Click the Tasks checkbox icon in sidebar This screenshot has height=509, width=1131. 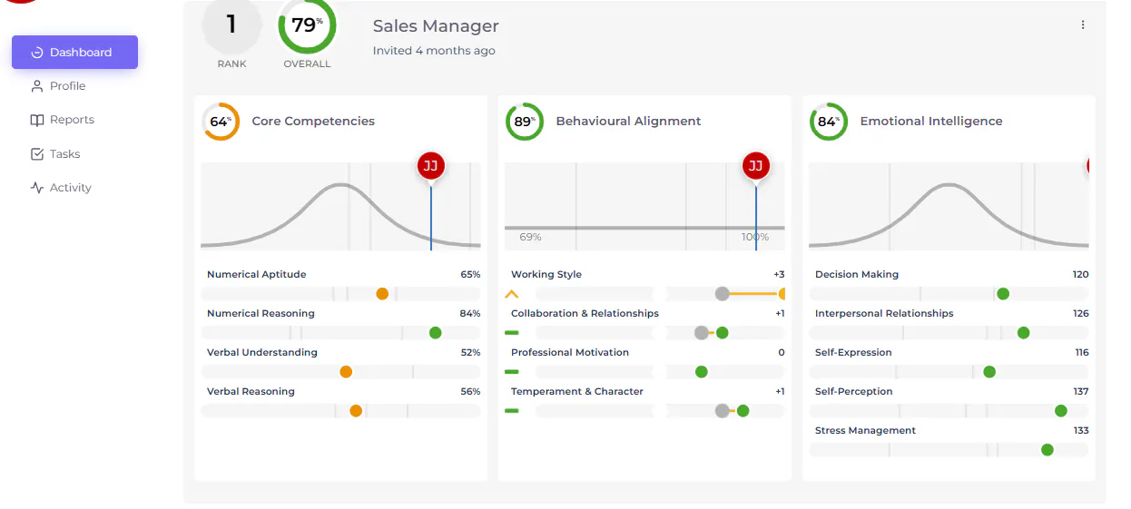click(x=37, y=154)
